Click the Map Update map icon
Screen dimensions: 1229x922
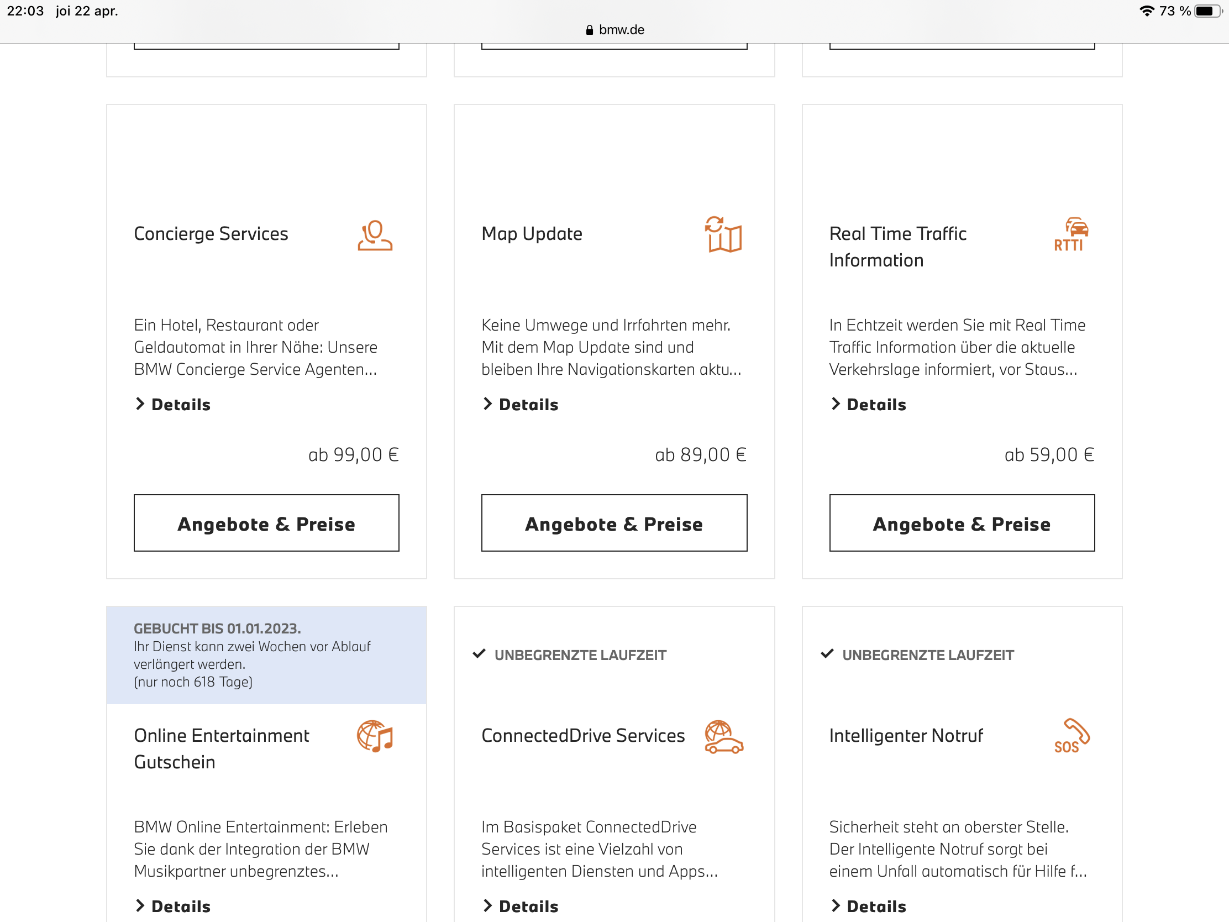tap(723, 234)
